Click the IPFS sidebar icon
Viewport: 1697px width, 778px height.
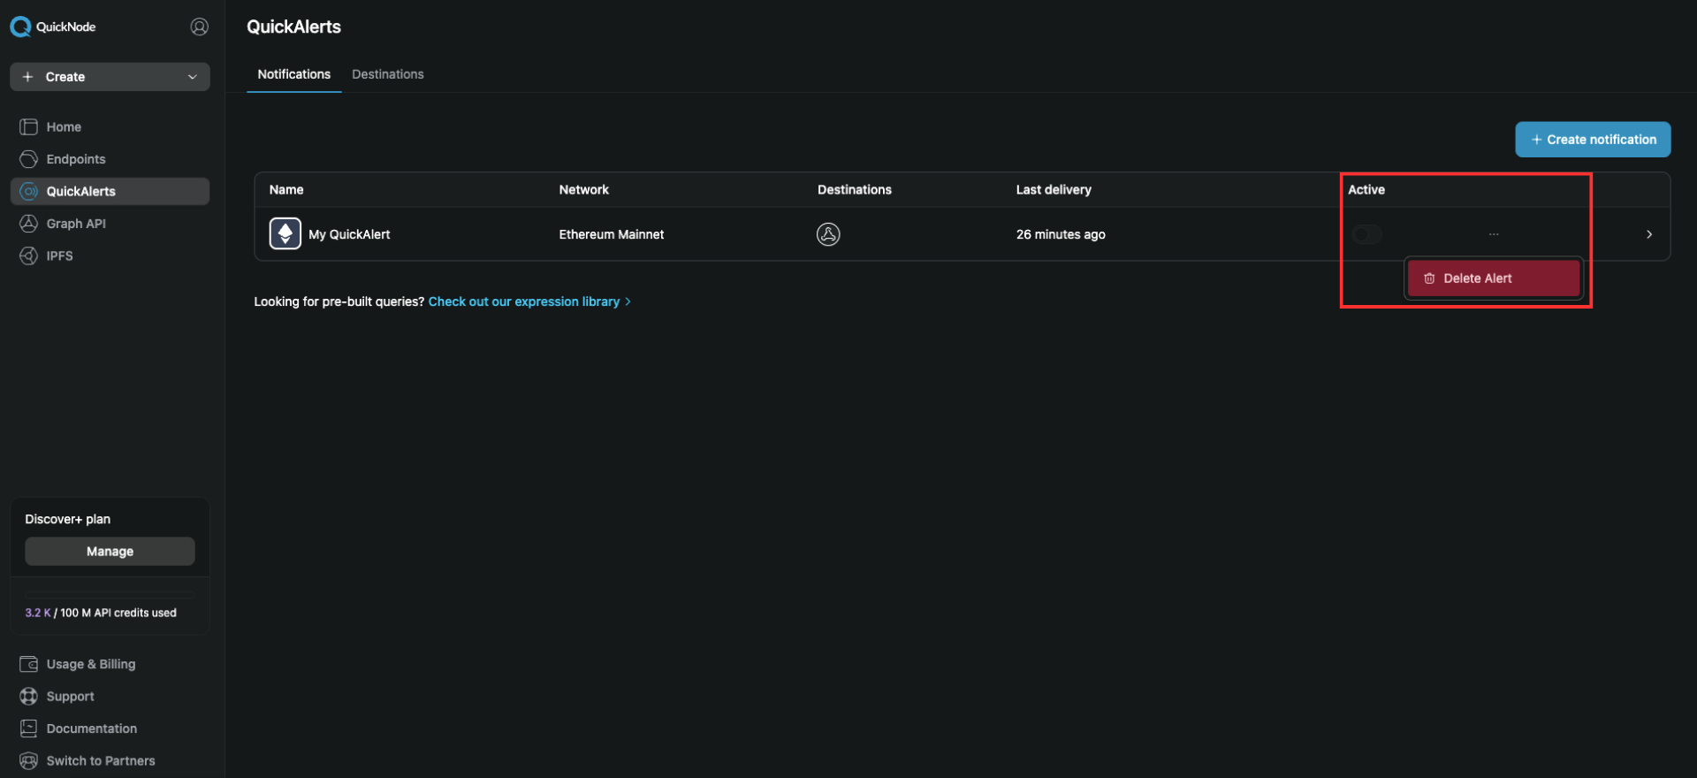(28, 256)
